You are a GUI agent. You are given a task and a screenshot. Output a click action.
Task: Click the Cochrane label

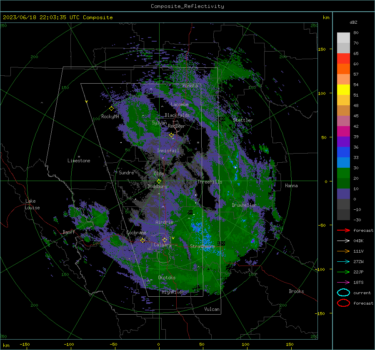click(x=136, y=233)
